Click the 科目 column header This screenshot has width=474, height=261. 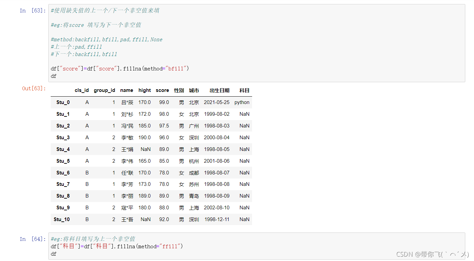pos(244,90)
